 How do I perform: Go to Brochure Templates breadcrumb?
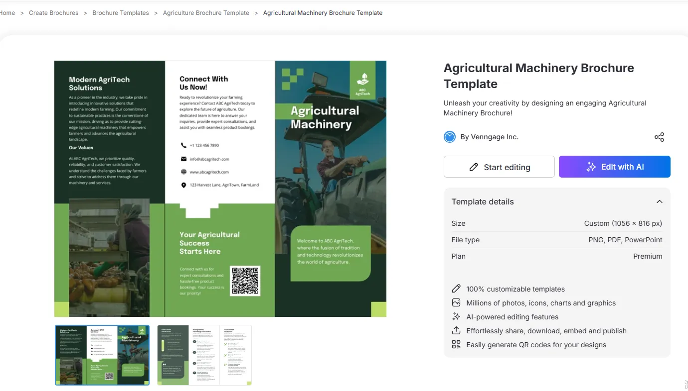pyautogui.click(x=120, y=13)
